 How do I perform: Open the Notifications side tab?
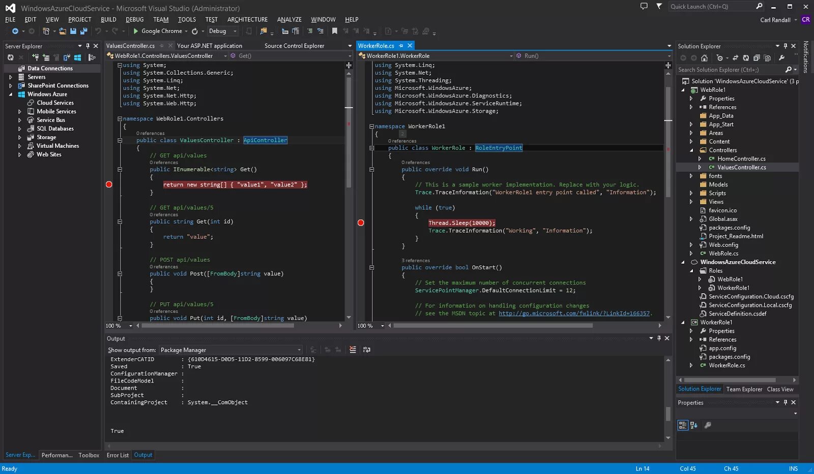coord(806,57)
